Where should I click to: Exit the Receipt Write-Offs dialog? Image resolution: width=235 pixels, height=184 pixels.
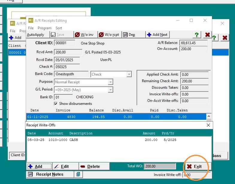[x=198, y=166]
